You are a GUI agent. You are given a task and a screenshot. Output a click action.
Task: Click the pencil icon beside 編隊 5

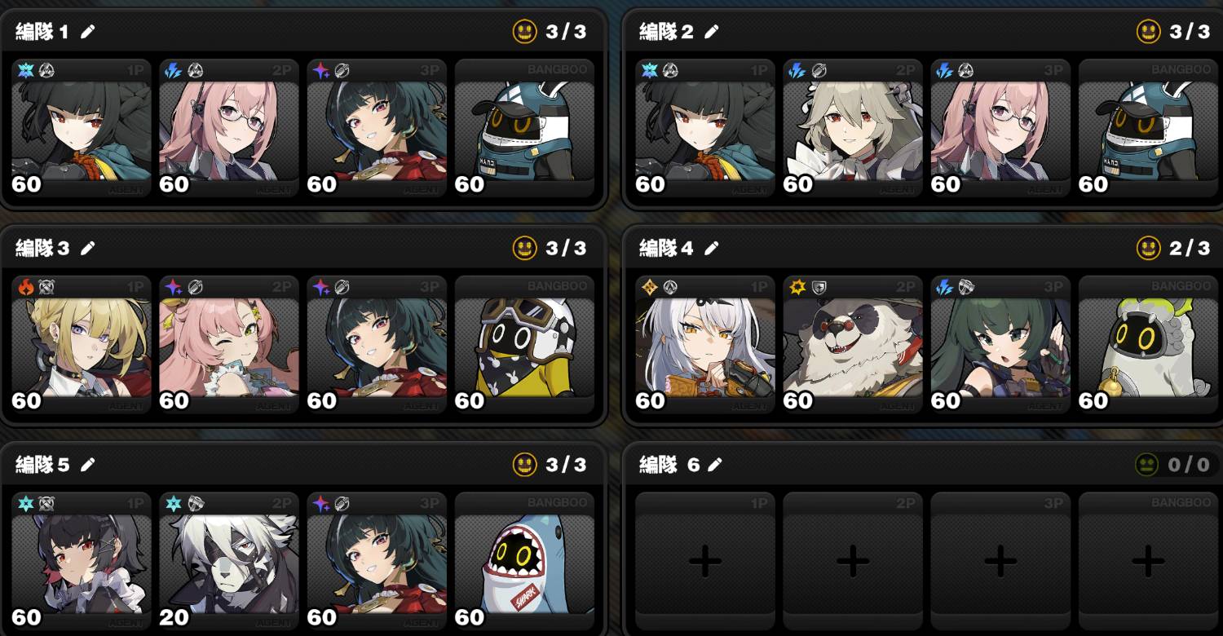click(88, 465)
